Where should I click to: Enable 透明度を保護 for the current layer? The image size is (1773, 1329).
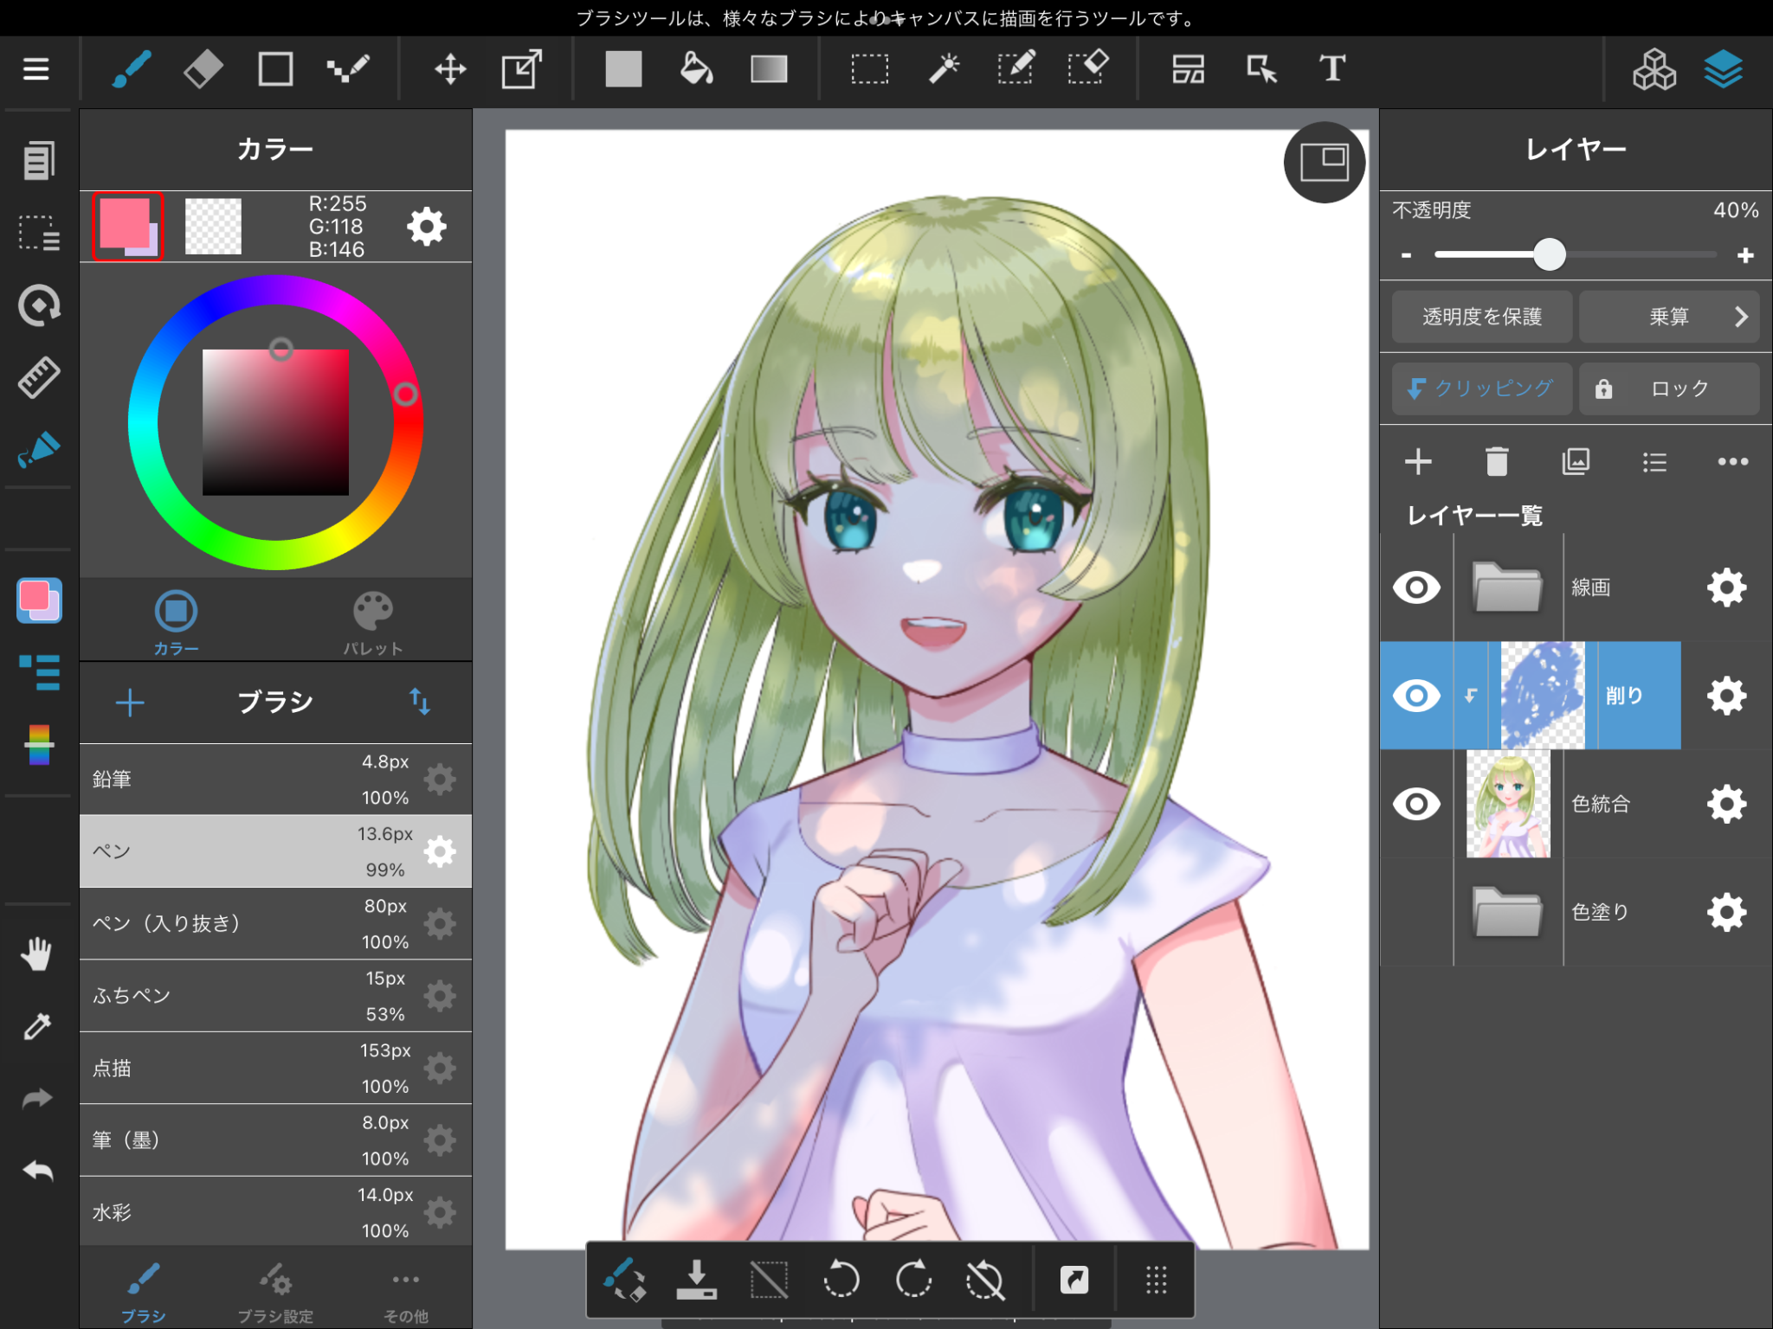click(x=1481, y=317)
